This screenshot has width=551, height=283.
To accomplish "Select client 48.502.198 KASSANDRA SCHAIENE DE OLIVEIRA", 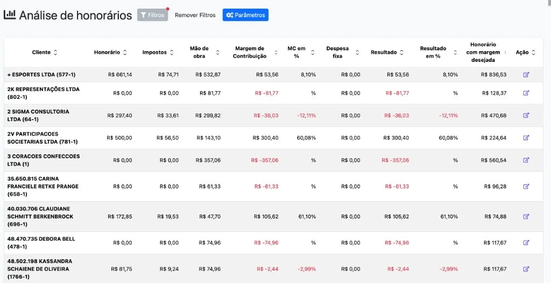I will [40, 269].
